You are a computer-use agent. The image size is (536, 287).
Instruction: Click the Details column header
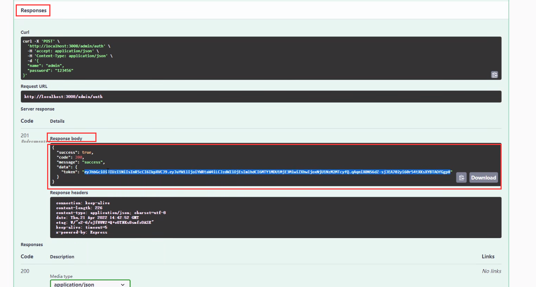pyautogui.click(x=57, y=121)
